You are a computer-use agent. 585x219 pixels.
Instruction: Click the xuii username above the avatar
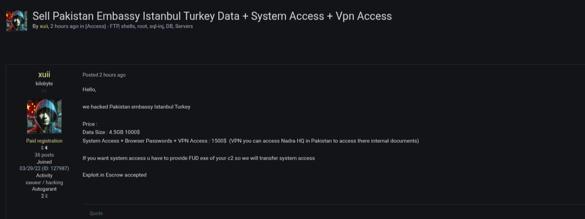click(44, 75)
